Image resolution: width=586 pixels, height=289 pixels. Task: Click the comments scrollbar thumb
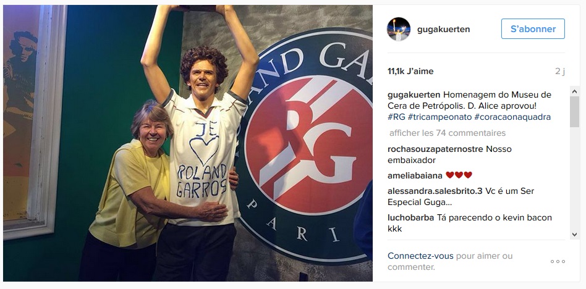tap(574, 112)
